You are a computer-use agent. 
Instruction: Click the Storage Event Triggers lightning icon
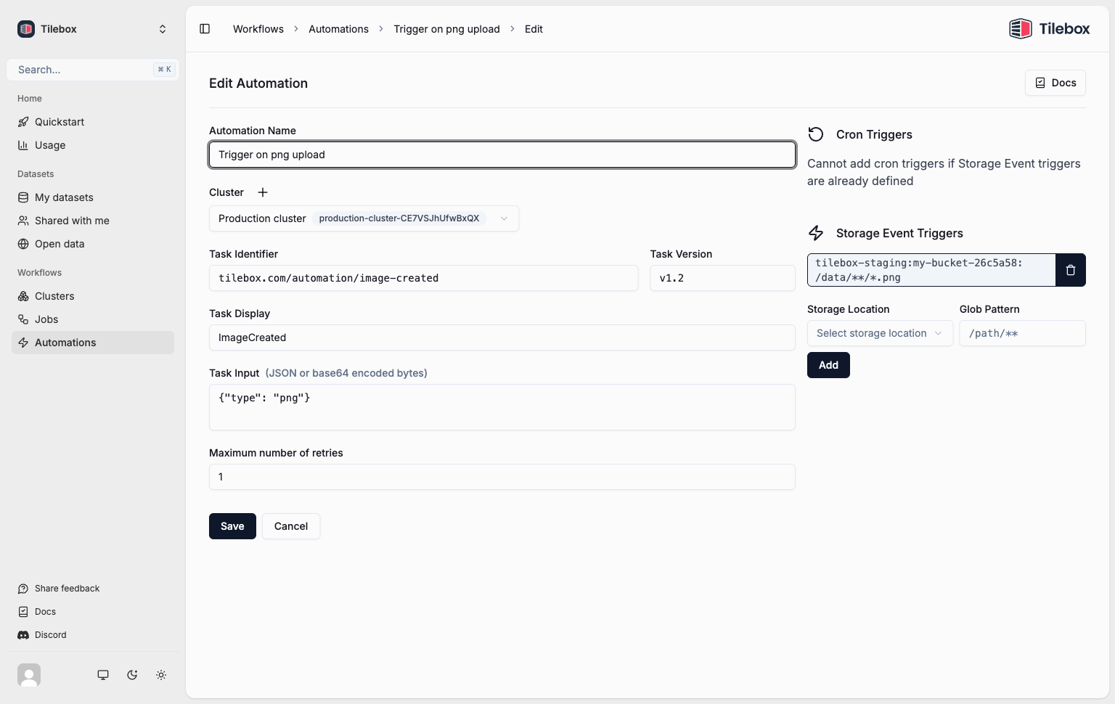(816, 233)
